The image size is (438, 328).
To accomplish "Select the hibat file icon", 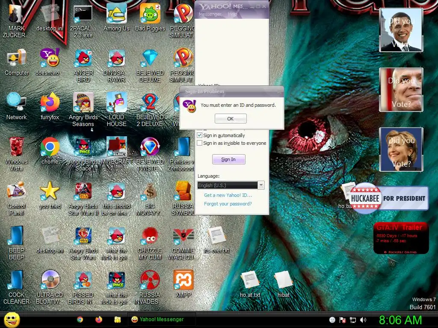I will [283, 284].
